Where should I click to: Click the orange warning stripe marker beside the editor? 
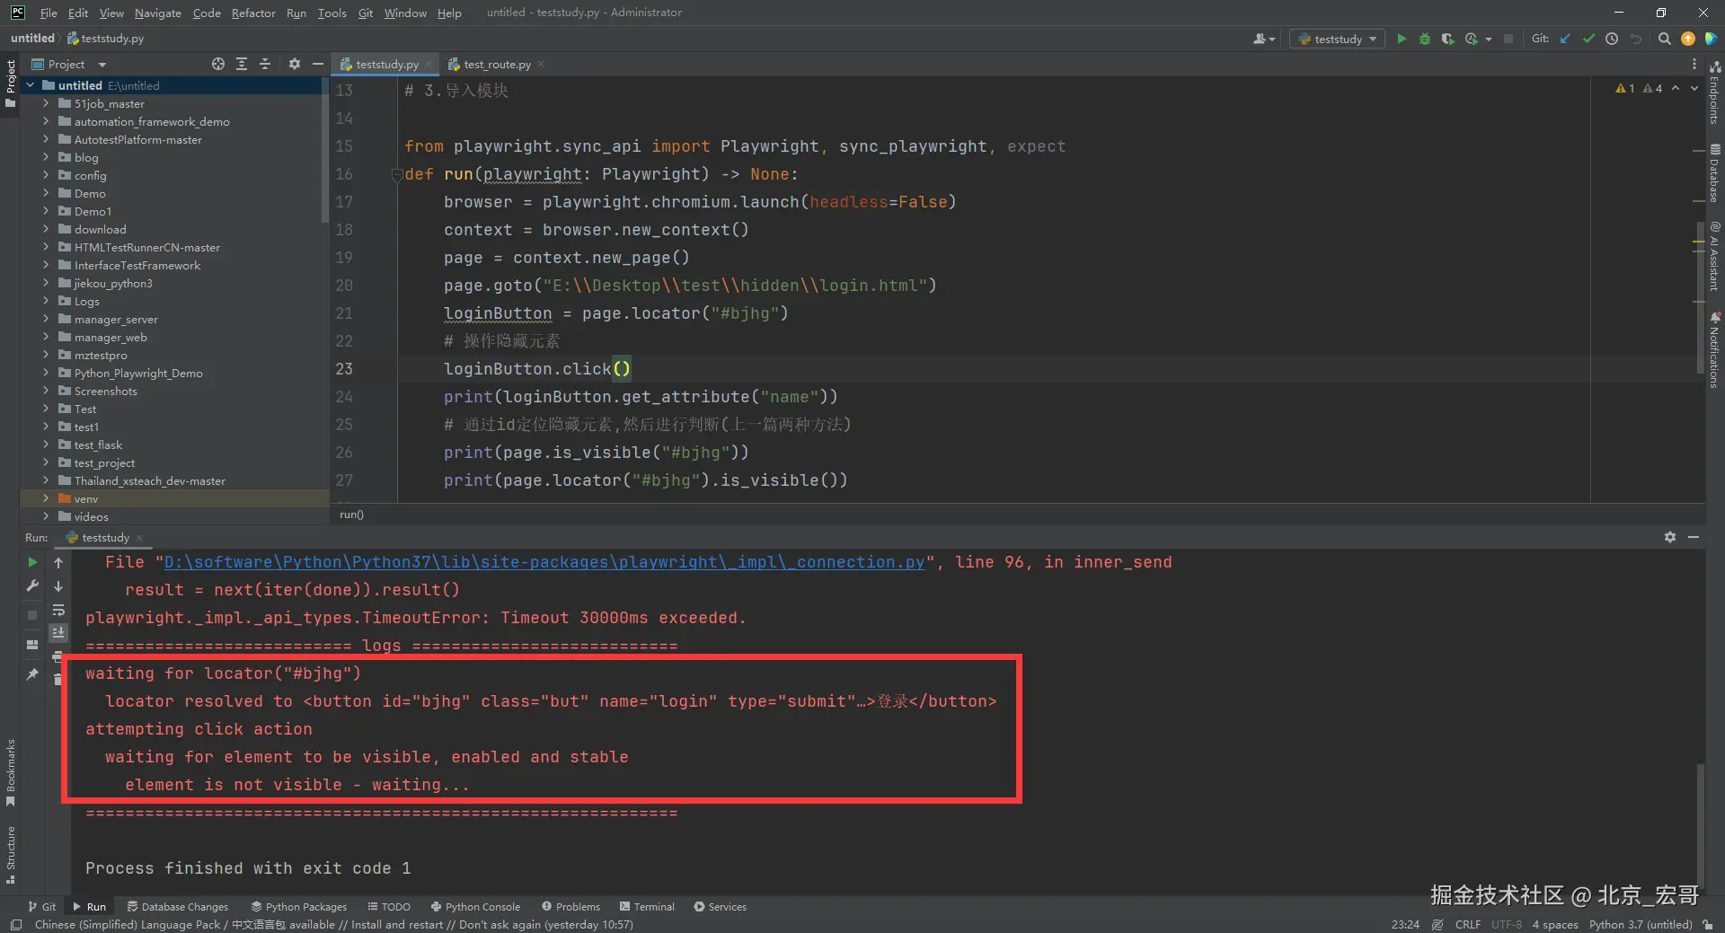[1698, 242]
